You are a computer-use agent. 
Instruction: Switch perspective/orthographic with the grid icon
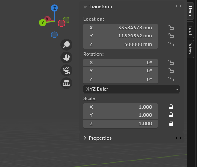[66, 83]
